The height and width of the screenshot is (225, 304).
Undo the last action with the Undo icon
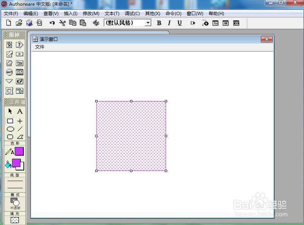52,23
